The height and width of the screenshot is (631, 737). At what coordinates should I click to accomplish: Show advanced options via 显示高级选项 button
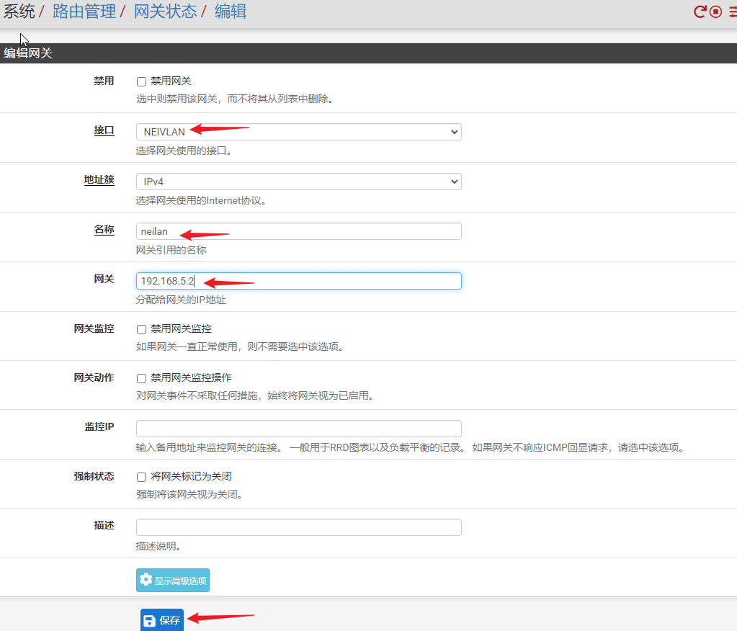click(173, 581)
